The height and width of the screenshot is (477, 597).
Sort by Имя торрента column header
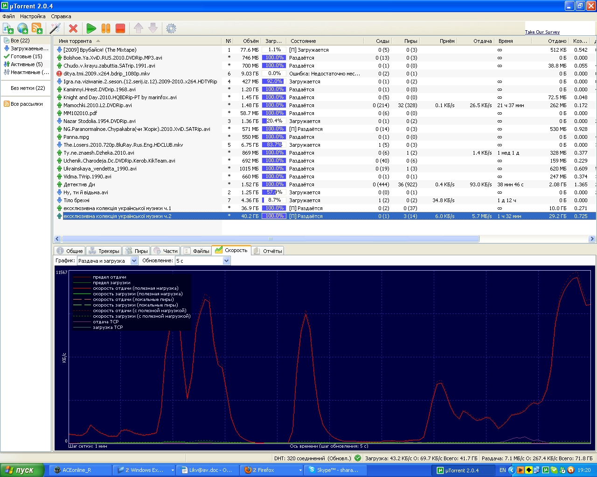coord(138,41)
